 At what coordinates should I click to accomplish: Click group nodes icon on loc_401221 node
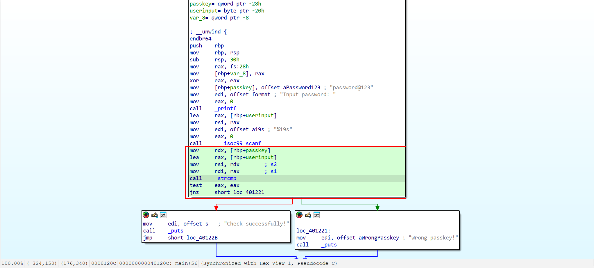[317, 215]
